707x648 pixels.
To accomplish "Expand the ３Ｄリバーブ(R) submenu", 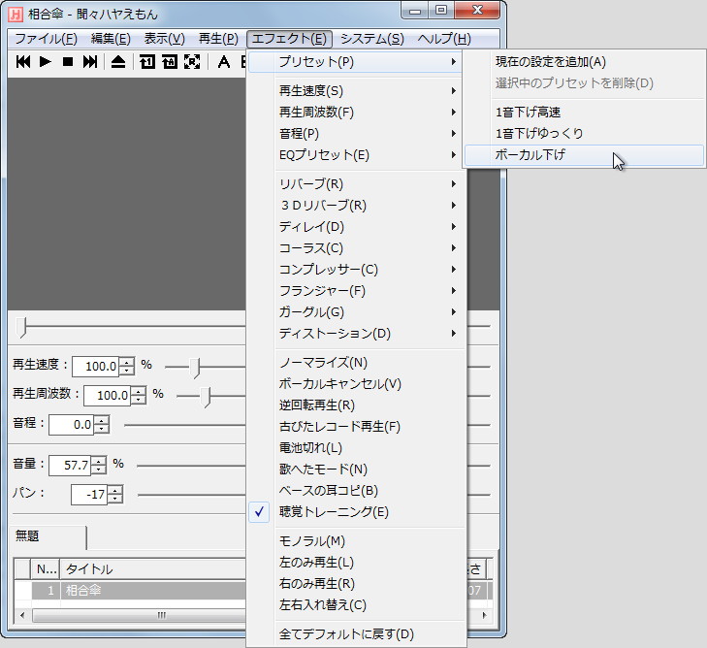I will pyautogui.click(x=357, y=206).
